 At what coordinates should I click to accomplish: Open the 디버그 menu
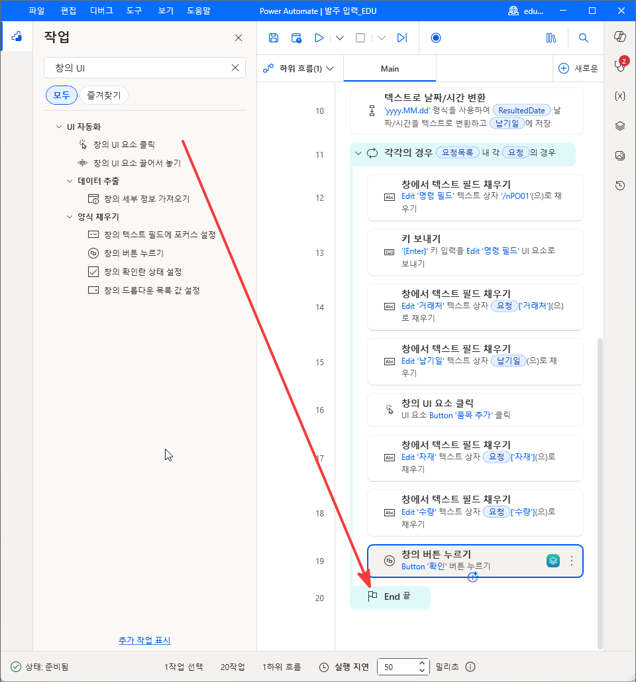(101, 11)
